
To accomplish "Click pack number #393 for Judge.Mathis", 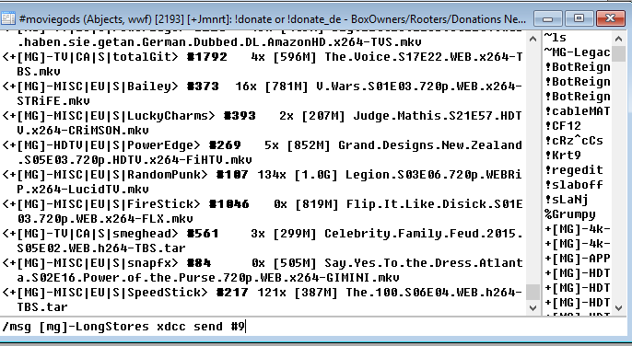I will (240, 116).
